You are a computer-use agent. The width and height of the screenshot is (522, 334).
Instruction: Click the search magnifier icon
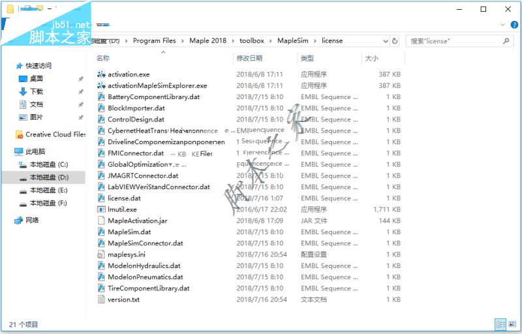[506, 41]
